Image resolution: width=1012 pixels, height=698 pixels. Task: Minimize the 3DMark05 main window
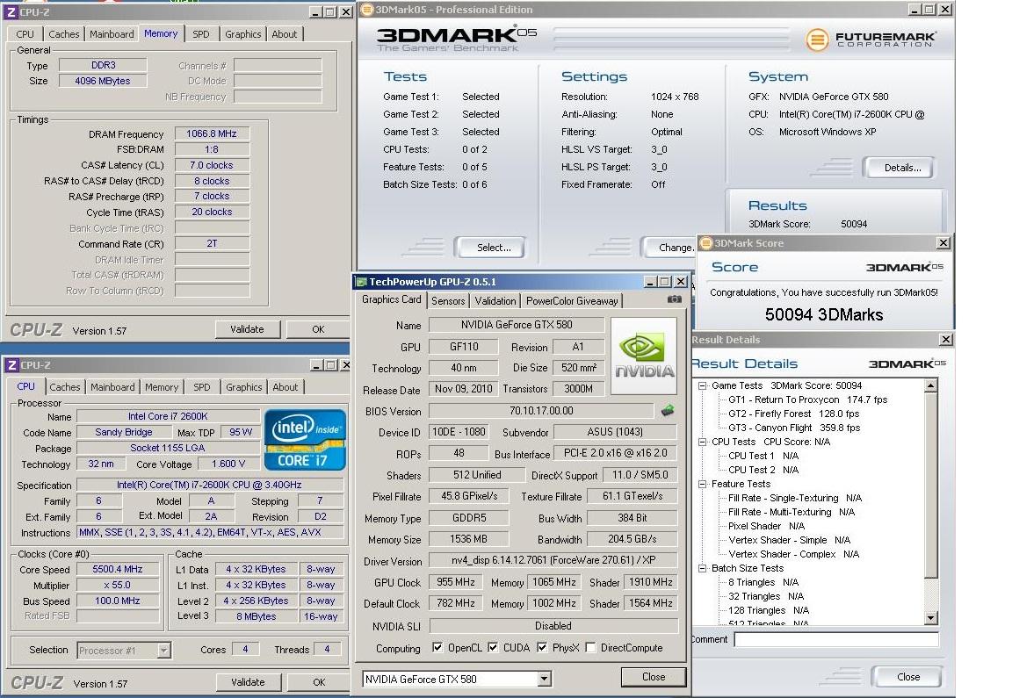point(915,10)
